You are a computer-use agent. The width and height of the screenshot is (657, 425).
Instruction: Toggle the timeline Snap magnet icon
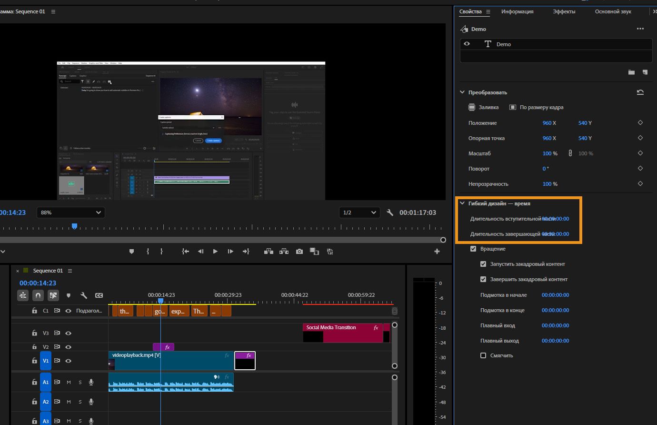tap(38, 295)
